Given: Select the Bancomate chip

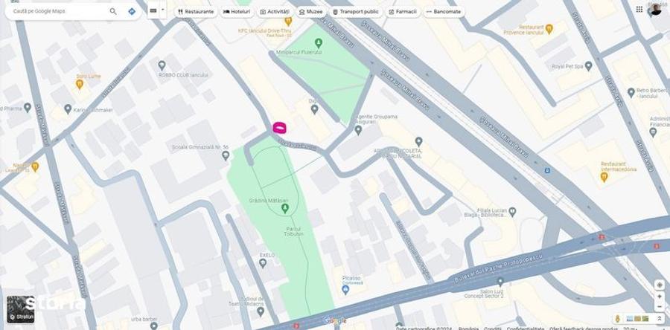Looking at the screenshot, I should pos(443,11).
